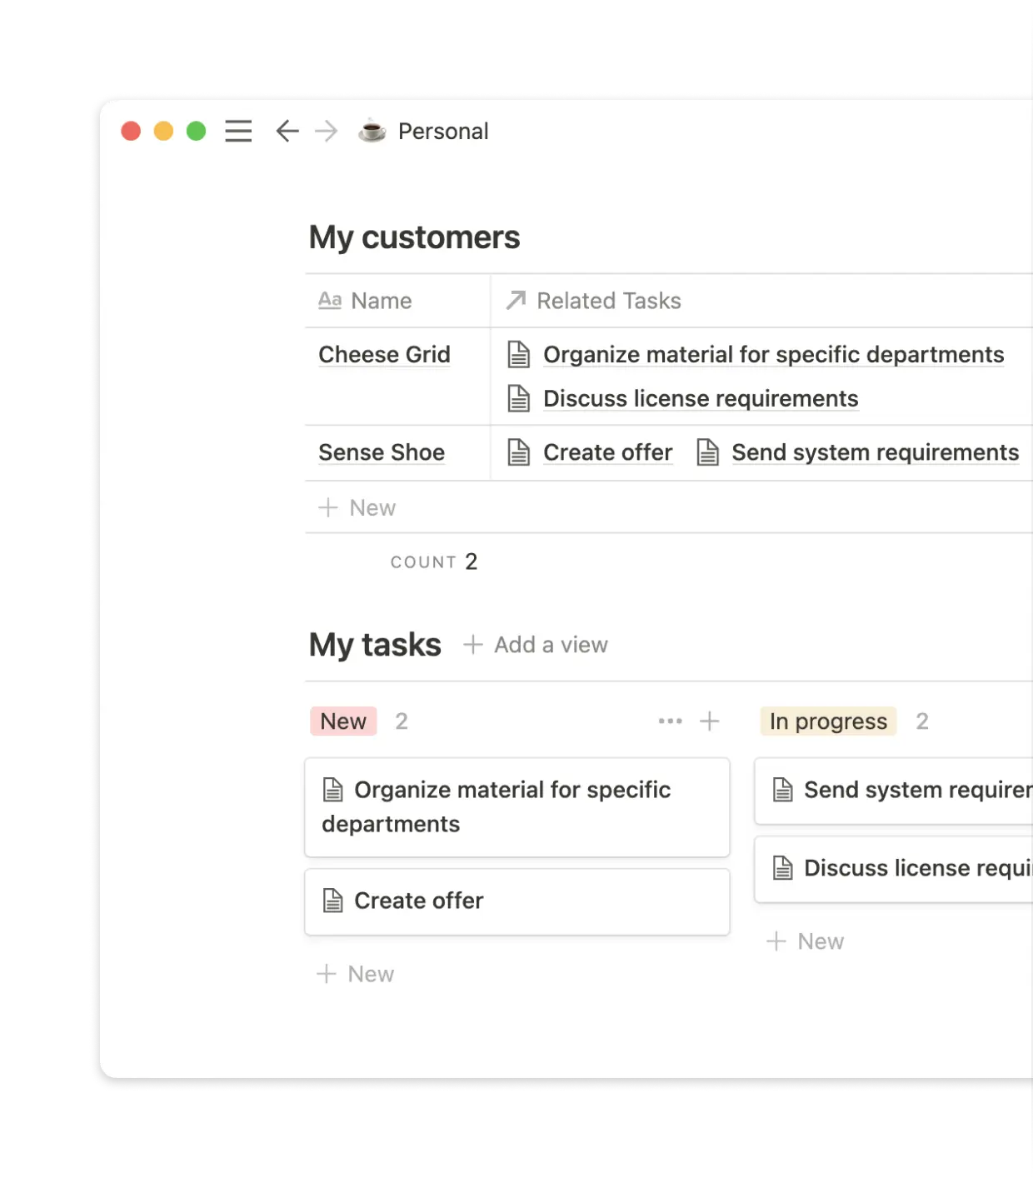Click Add a view for My tasks
This screenshot has width=1033, height=1178.
[536, 645]
